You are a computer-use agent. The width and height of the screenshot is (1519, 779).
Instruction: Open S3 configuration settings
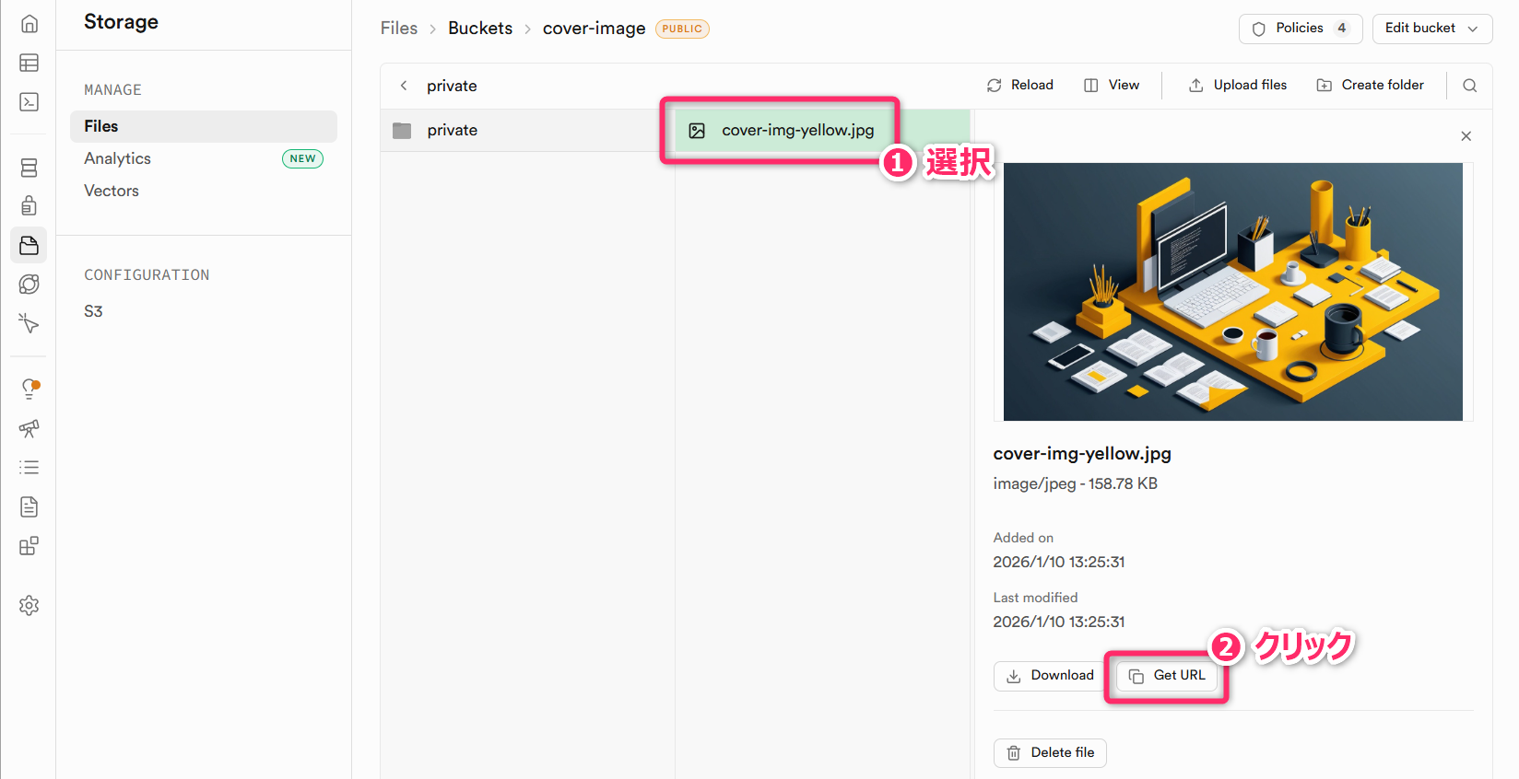tap(93, 311)
